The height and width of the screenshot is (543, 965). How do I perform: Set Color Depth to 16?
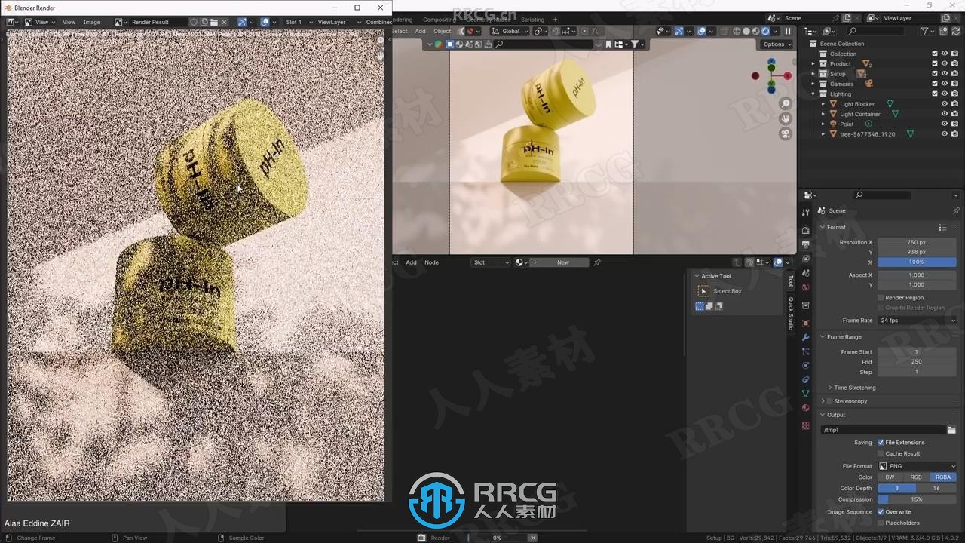tap(936, 489)
